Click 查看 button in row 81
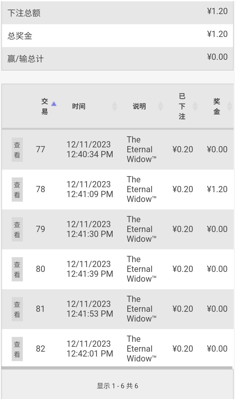Image resolution: width=235 pixels, height=399 pixels. [x=17, y=309]
